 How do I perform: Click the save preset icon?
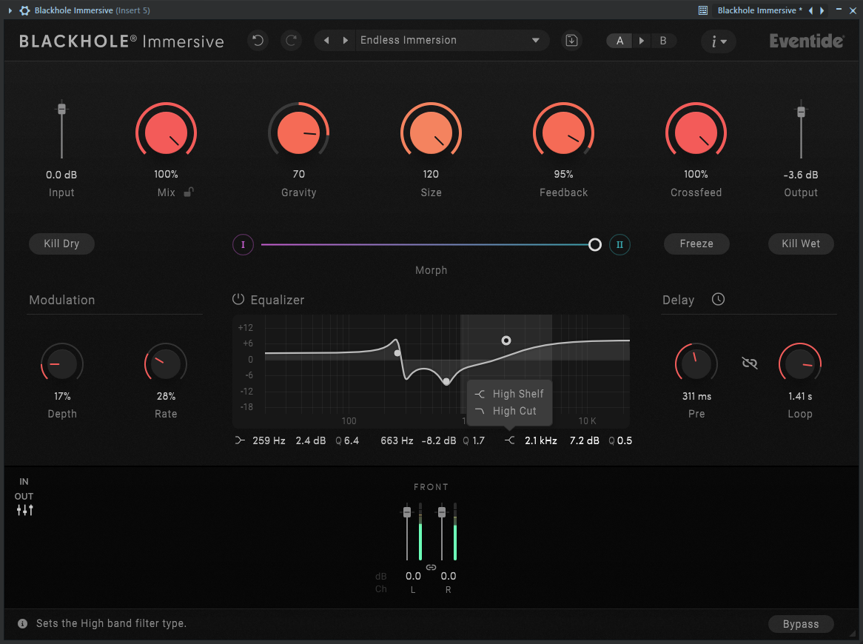[572, 40]
